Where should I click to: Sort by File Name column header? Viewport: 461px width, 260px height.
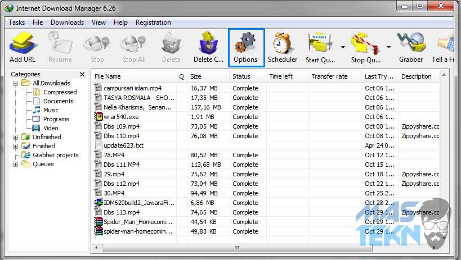tap(134, 76)
